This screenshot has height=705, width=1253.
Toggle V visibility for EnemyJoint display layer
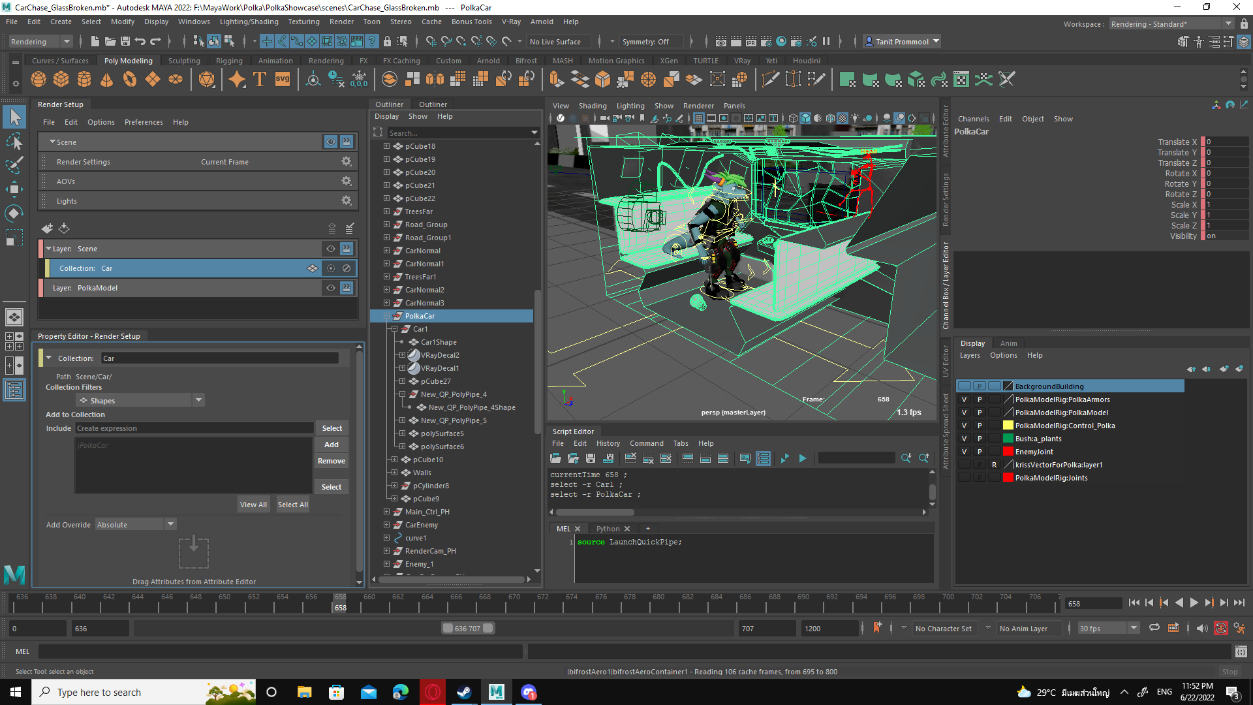(965, 452)
